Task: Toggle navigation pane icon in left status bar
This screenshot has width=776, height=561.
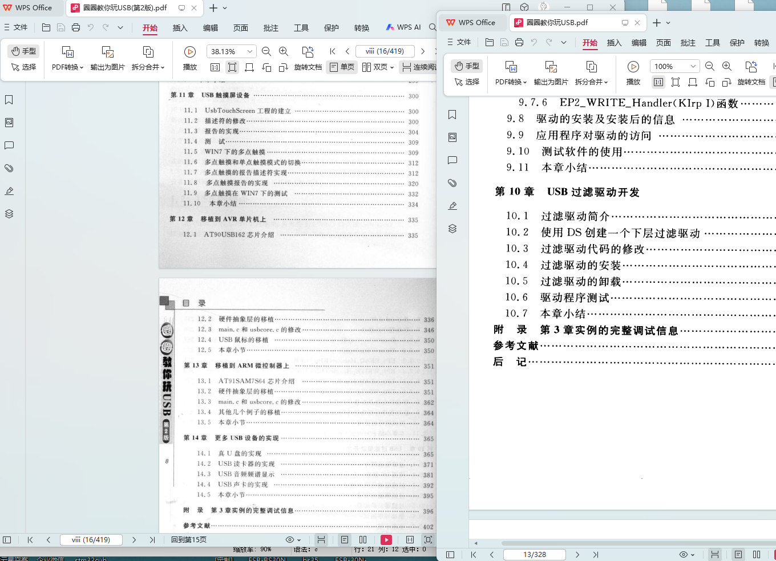Action: coord(7,539)
